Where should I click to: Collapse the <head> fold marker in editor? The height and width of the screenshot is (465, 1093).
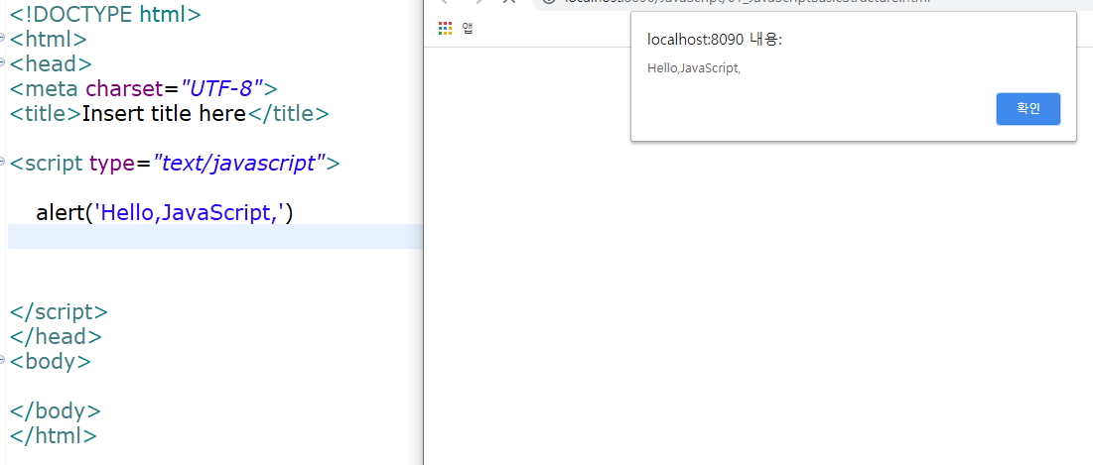pyautogui.click(x=3, y=62)
